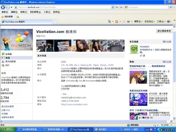Open a new blank tab

coord(55,22)
